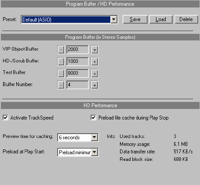Increase the Test Buffer value
Viewport: 200px width, 185px height.
[x=95, y=73]
